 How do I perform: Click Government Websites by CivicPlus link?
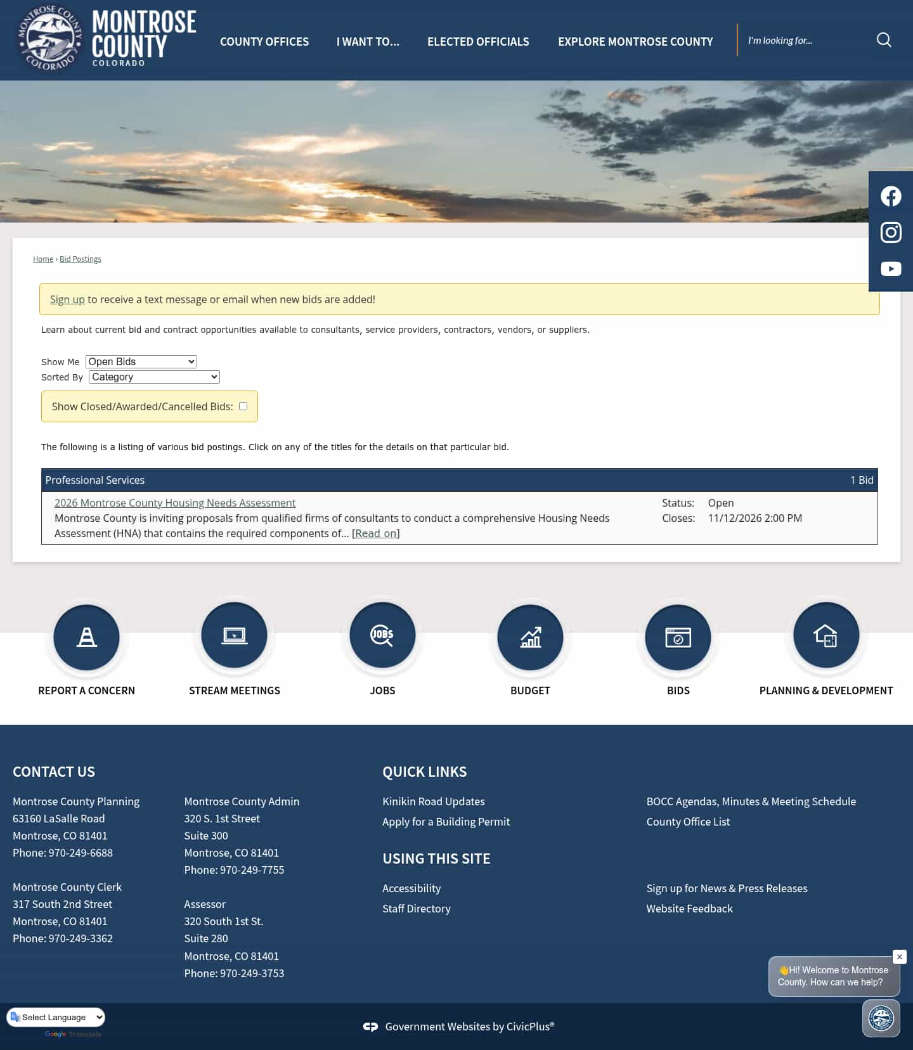(470, 1027)
